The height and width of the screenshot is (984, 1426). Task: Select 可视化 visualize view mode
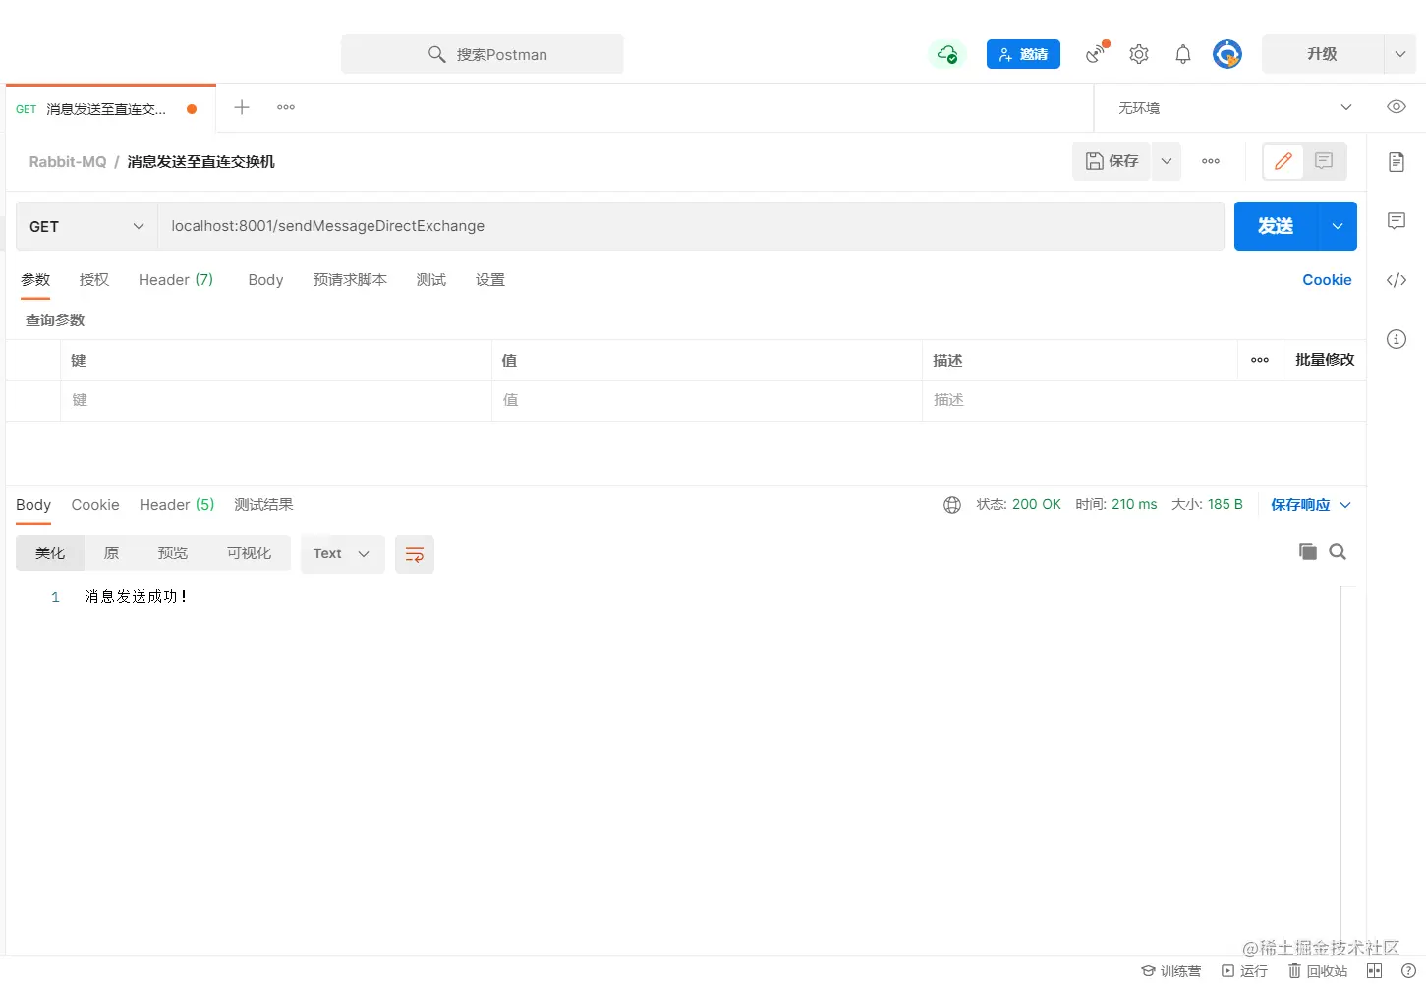(x=250, y=553)
